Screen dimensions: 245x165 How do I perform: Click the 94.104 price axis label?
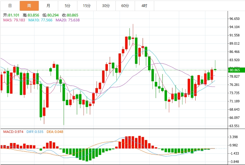pos(234,27)
